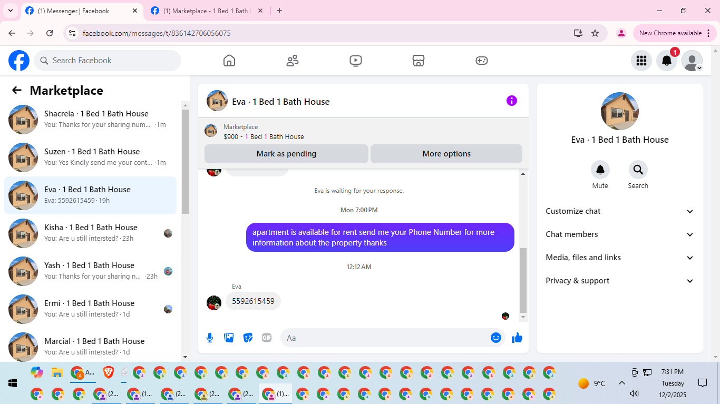Click the Facebook logo
Viewport: 720px width, 404px height.
(x=19, y=61)
